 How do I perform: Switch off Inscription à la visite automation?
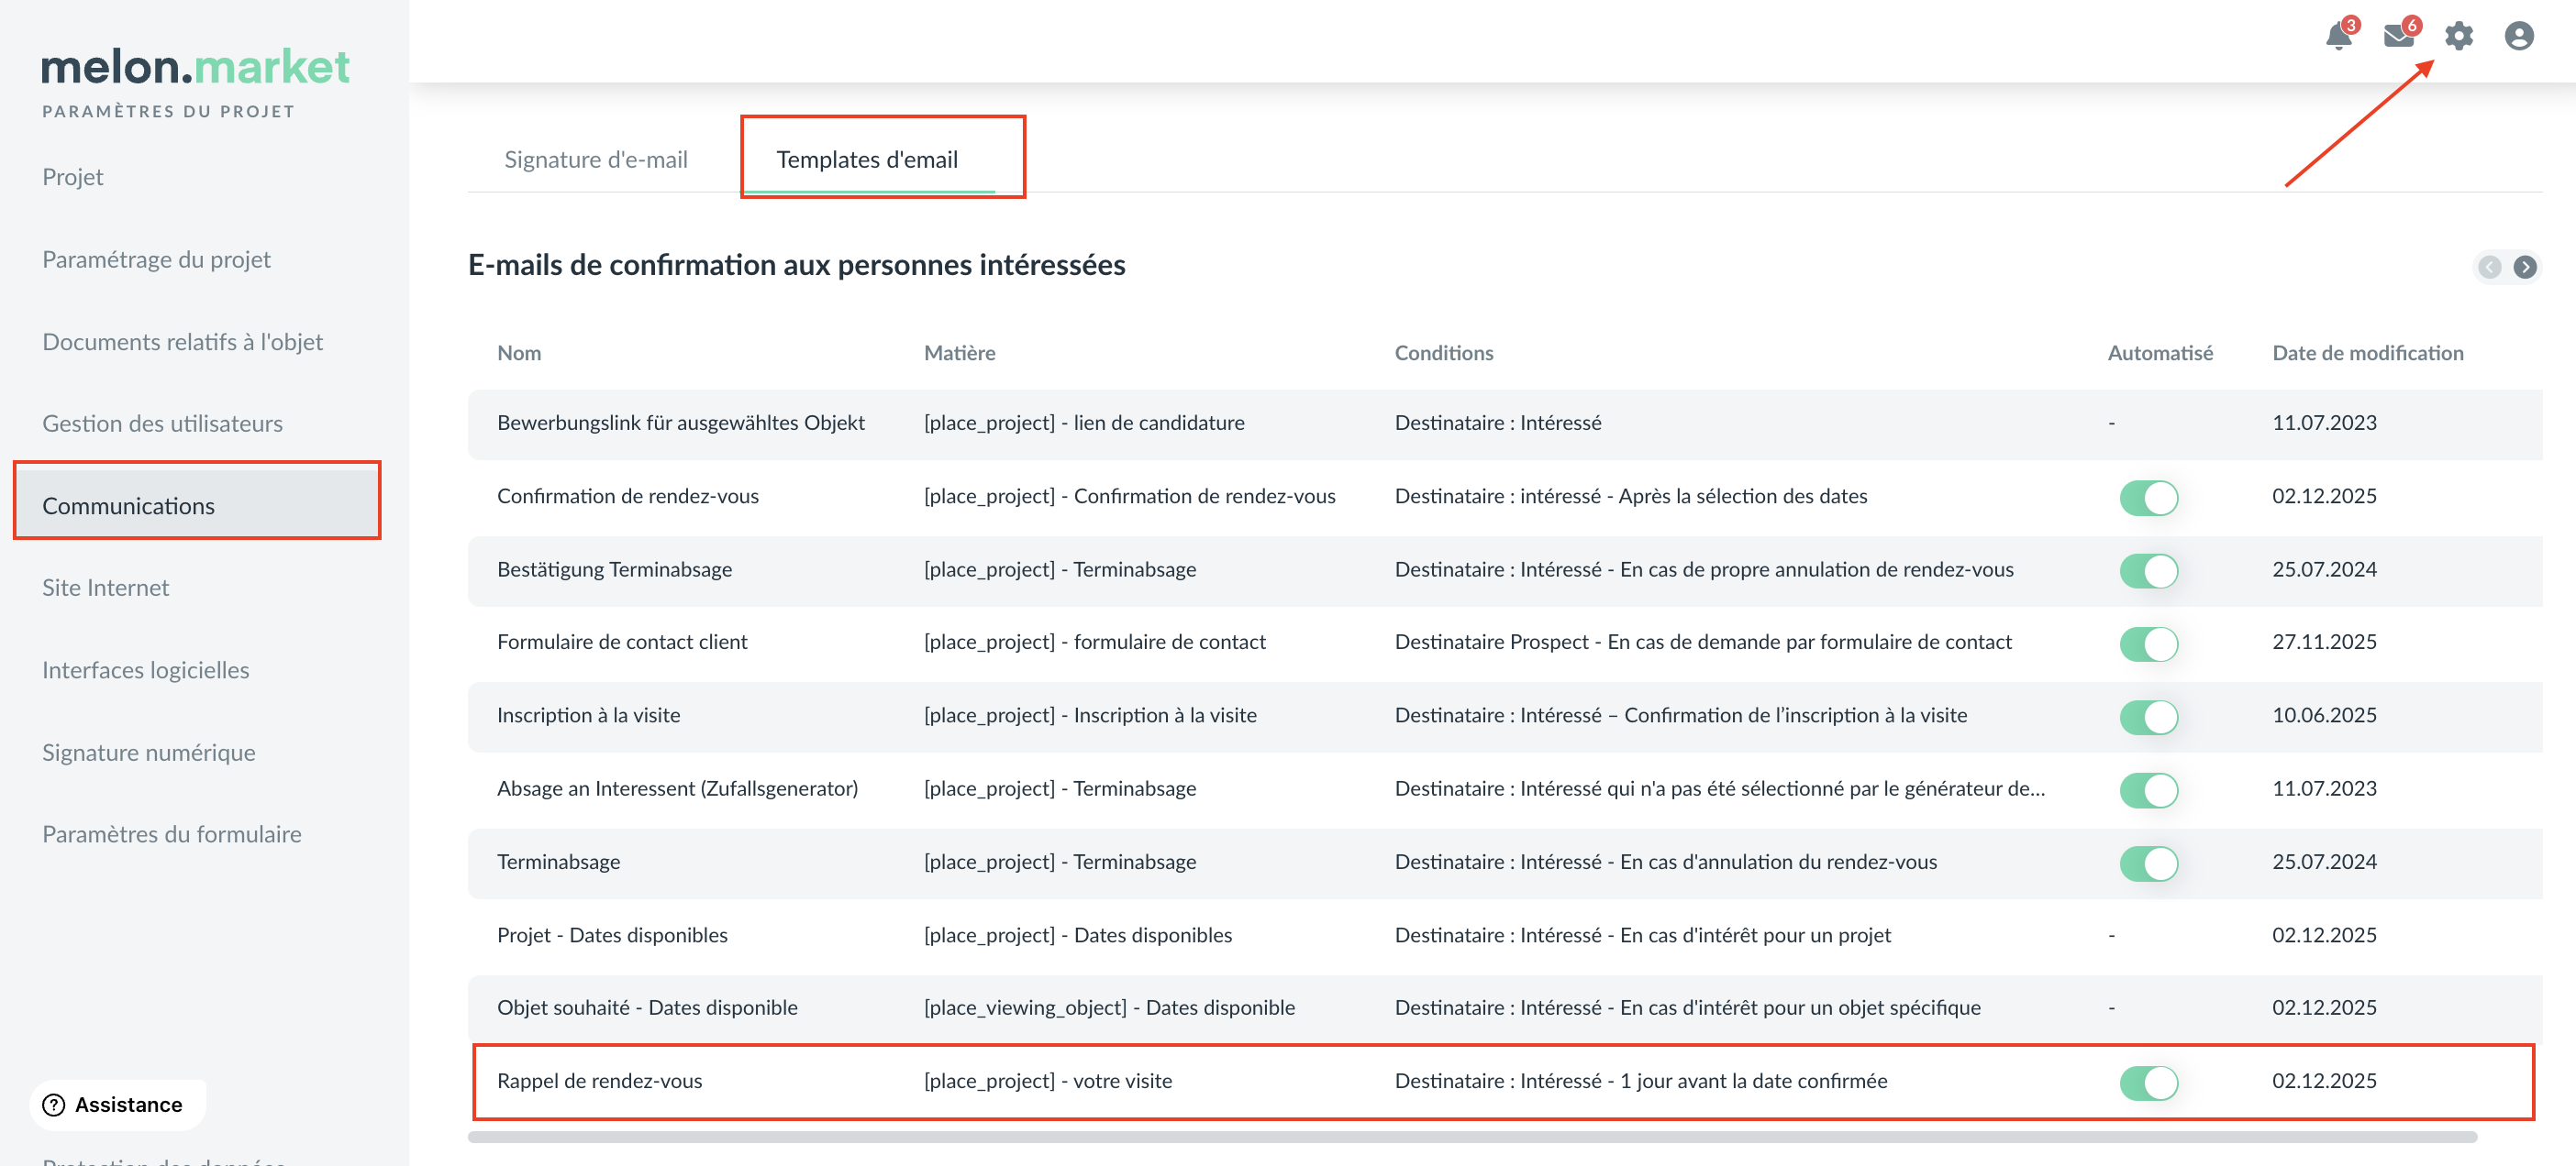click(2148, 717)
